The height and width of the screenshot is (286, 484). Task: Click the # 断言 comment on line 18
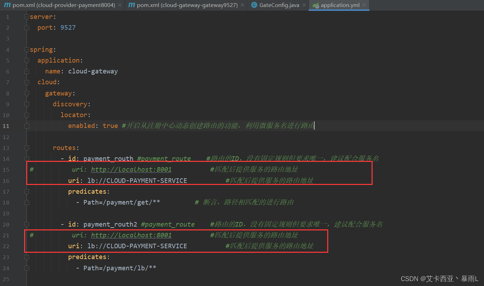tap(244, 202)
